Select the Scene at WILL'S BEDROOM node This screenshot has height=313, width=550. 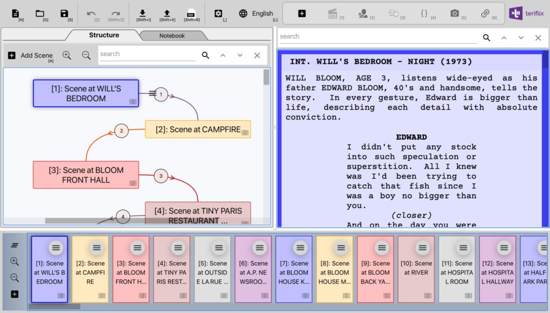tap(86, 93)
